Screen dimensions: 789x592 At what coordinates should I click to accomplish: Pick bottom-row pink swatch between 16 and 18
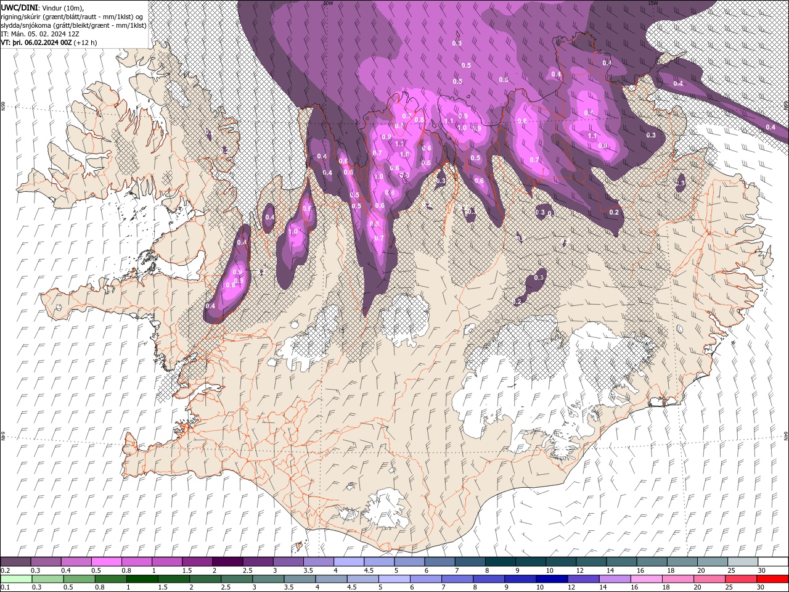647,579
